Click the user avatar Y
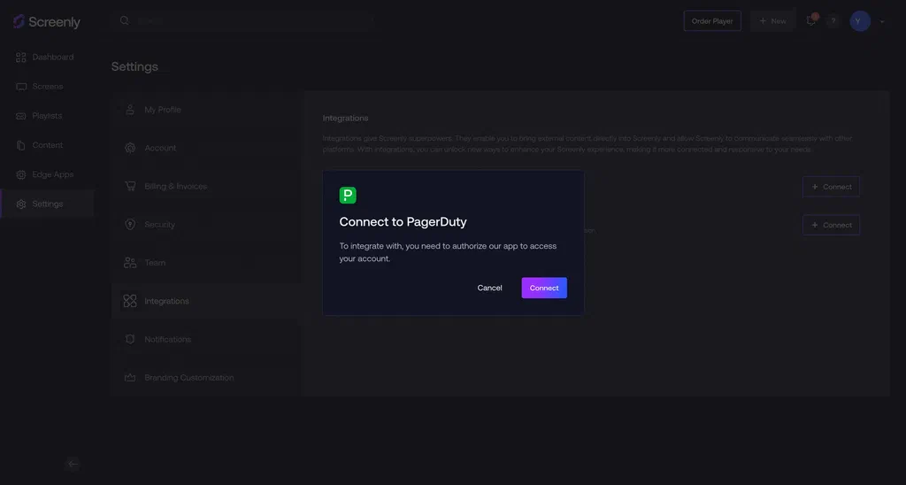 pyautogui.click(x=860, y=21)
